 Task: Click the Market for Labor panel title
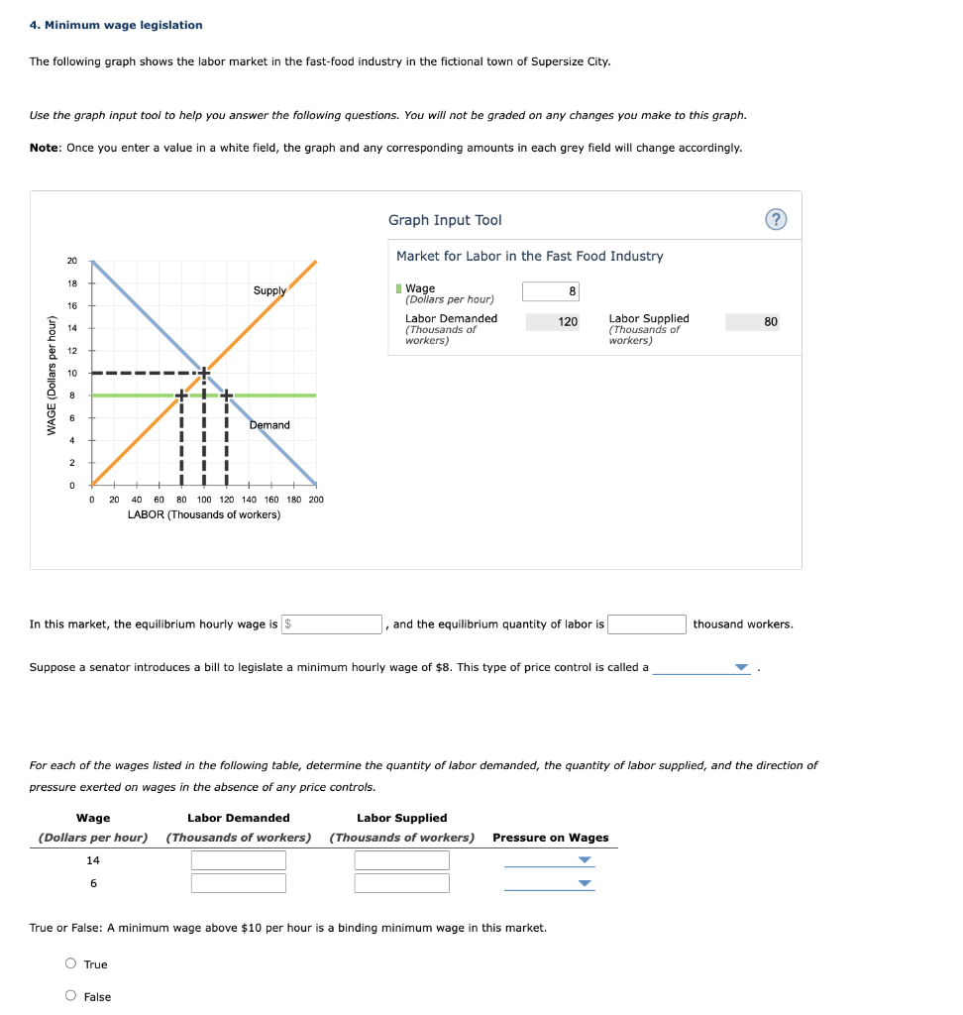(x=529, y=256)
